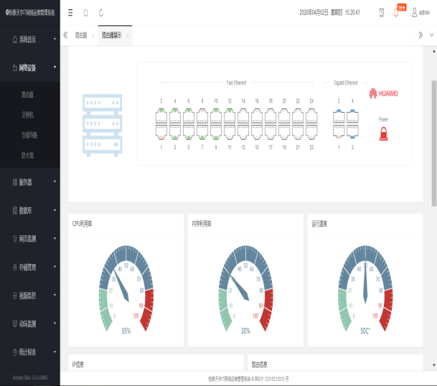The image size is (437, 386).
Task: Click the 内存利用率 gauge showing 30%
Action: (x=245, y=289)
